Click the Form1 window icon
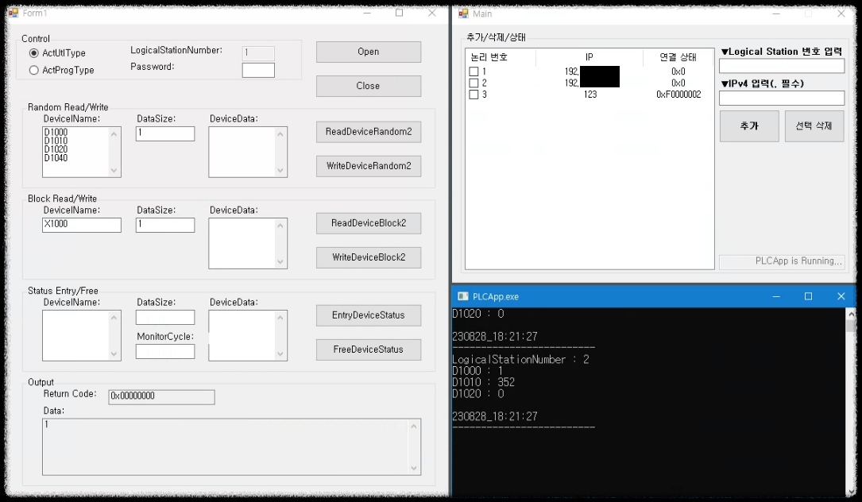Viewport: 862px width, 502px height. click(x=14, y=13)
